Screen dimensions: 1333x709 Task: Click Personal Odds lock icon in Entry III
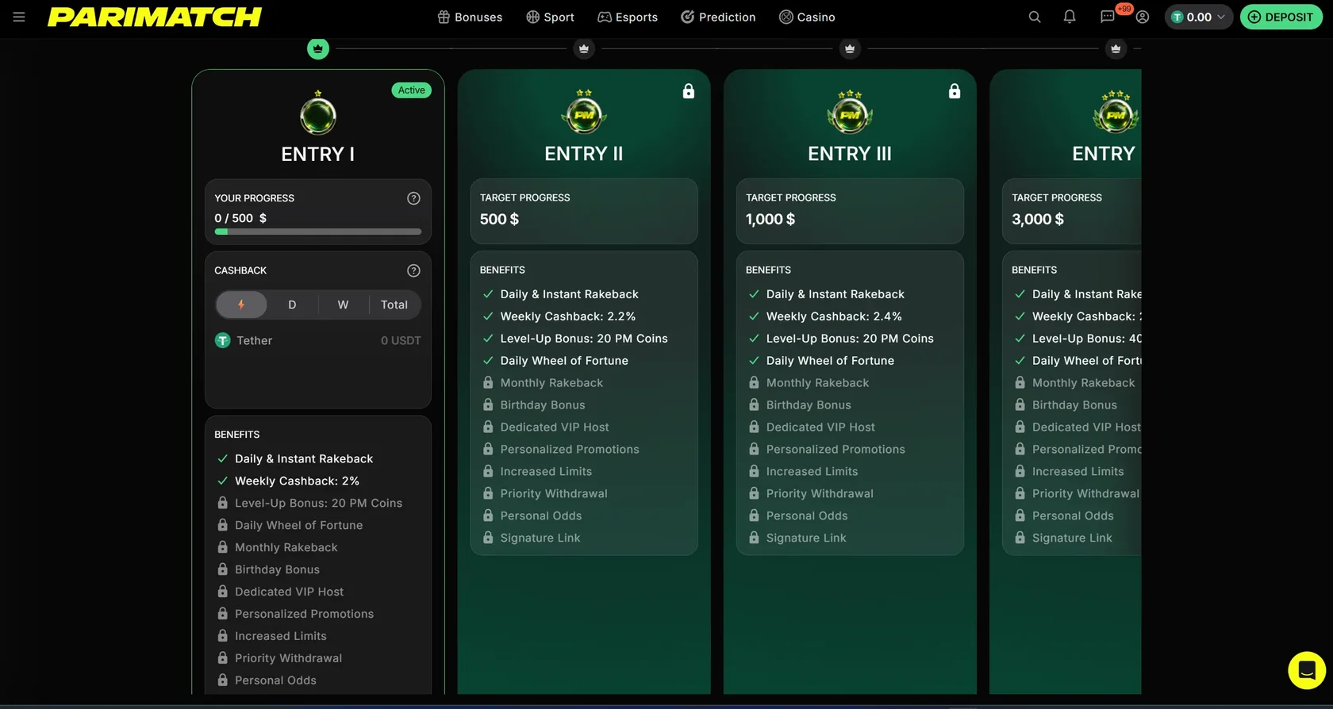pos(754,515)
